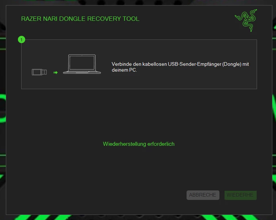Click the laptop illustration
Screen dimensions: 276x220
tap(82, 64)
